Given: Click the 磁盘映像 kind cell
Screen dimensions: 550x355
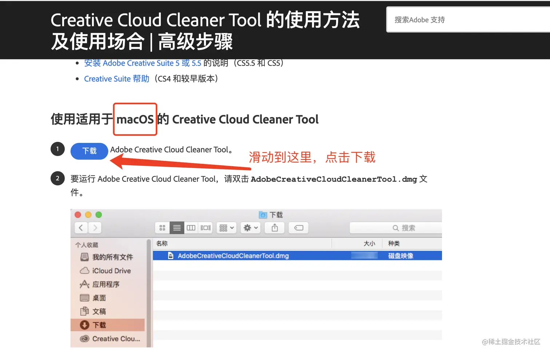Looking at the screenshot, I should 400,256.
